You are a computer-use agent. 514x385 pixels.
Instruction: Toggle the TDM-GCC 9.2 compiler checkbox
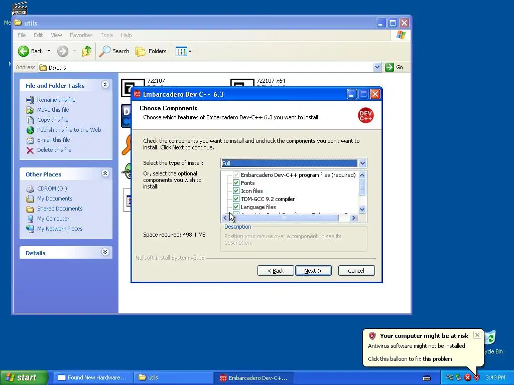tap(236, 199)
